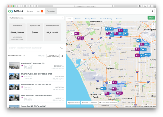
Task: Click the blue $1K billboard marker
Action: [147, 54]
